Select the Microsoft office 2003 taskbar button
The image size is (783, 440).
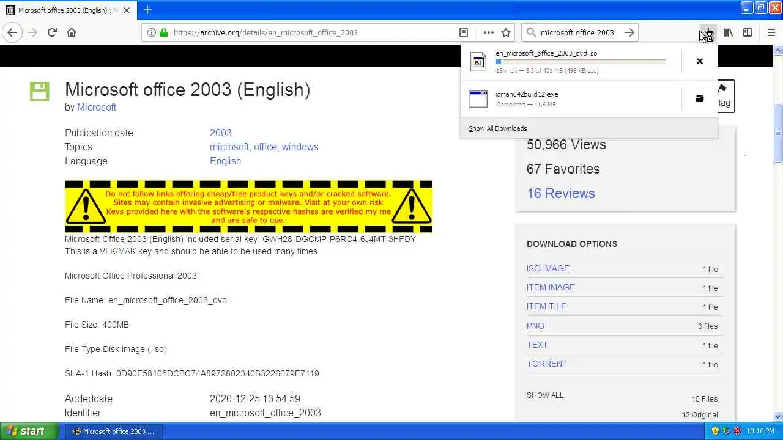113,431
